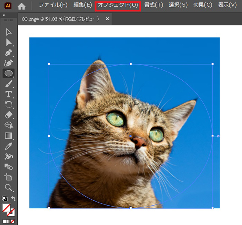
Task: Choose the Paintbrush tool
Action: 9,84
